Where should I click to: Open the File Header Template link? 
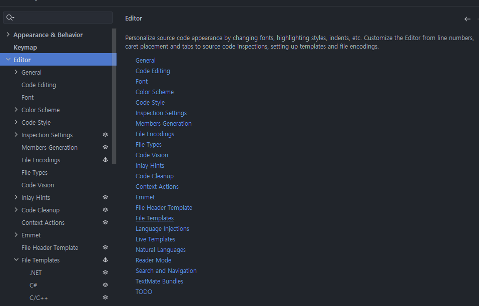pyautogui.click(x=164, y=208)
